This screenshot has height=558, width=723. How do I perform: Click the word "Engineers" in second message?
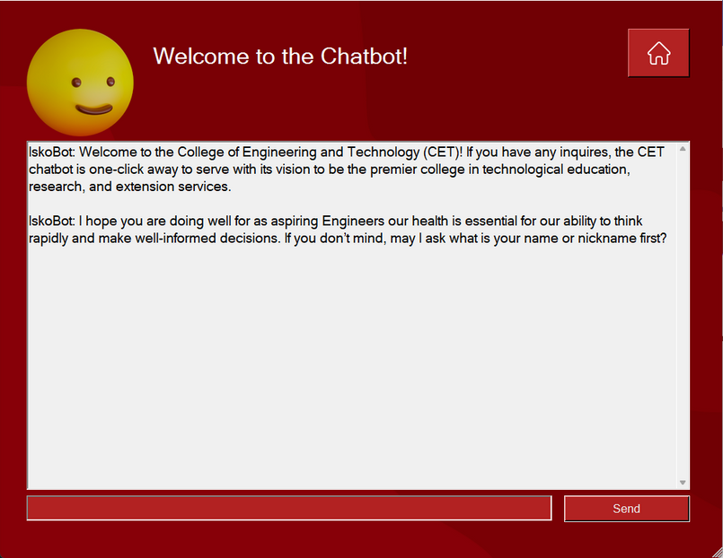pos(352,221)
